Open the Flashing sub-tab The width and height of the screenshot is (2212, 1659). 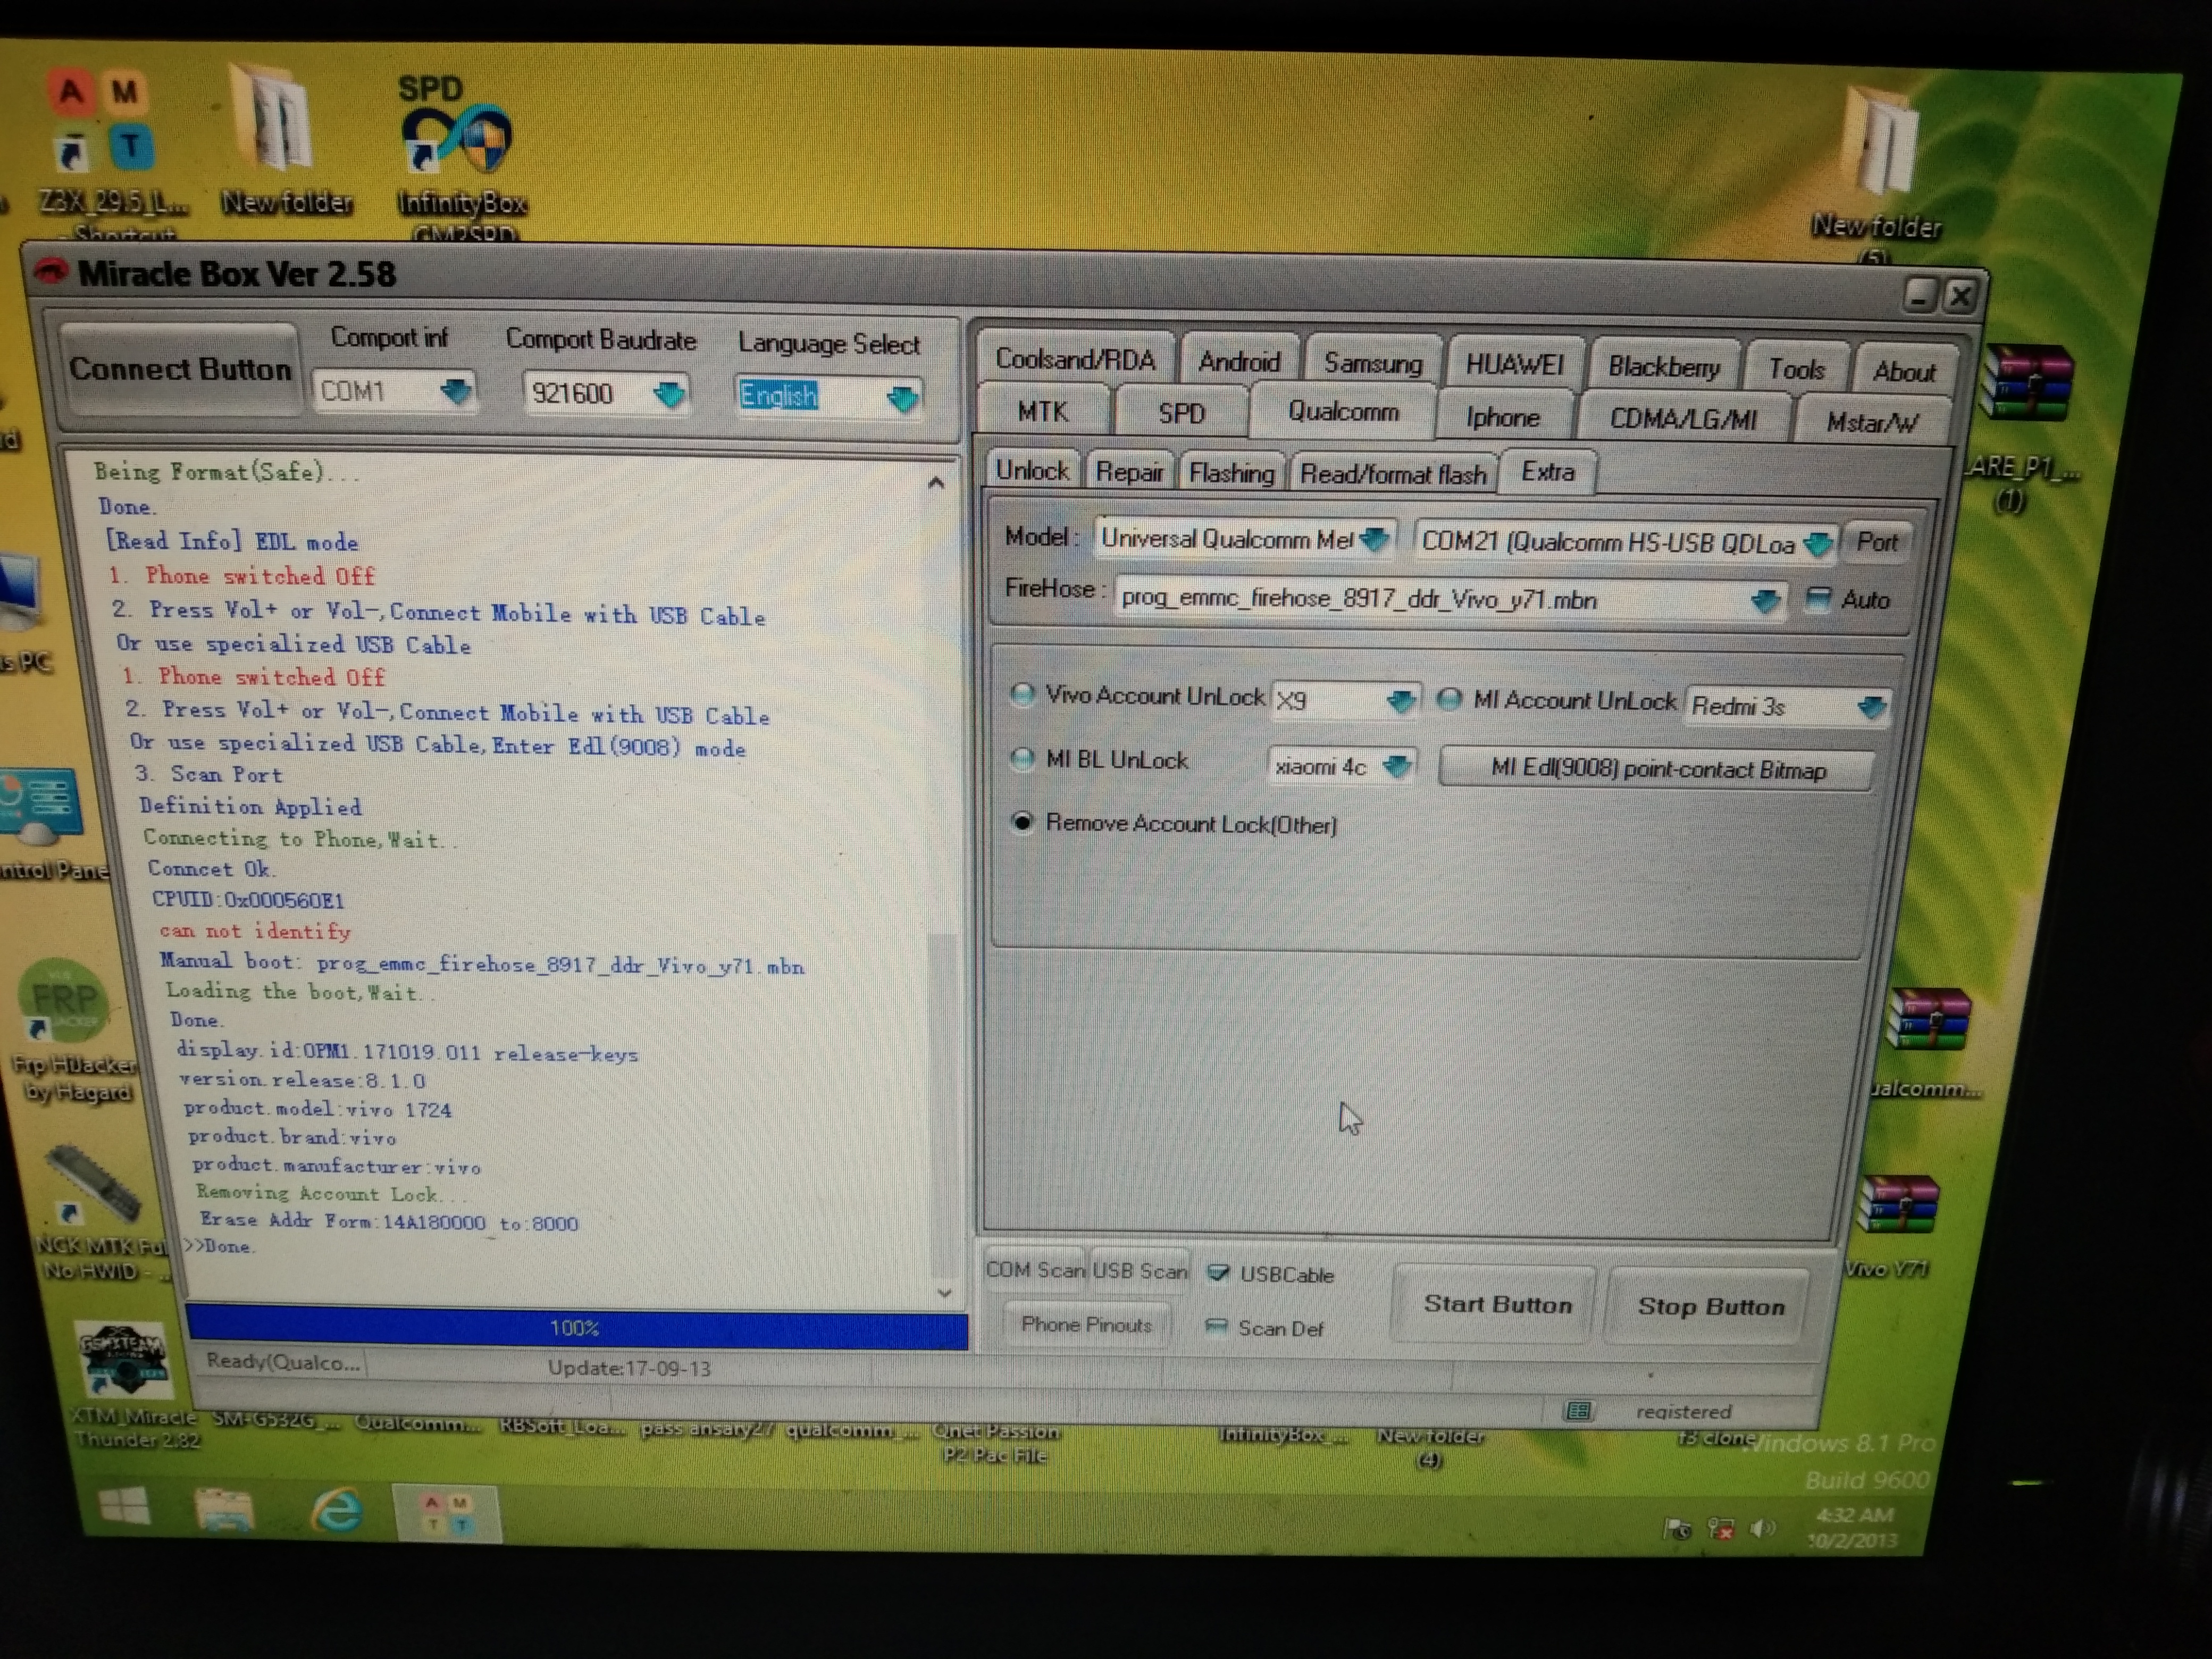pyautogui.click(x=1232, y=473)
